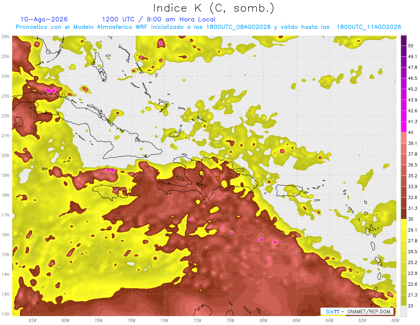
Task: Click the '30' color scale label
Action: click(x=411, y=219)
